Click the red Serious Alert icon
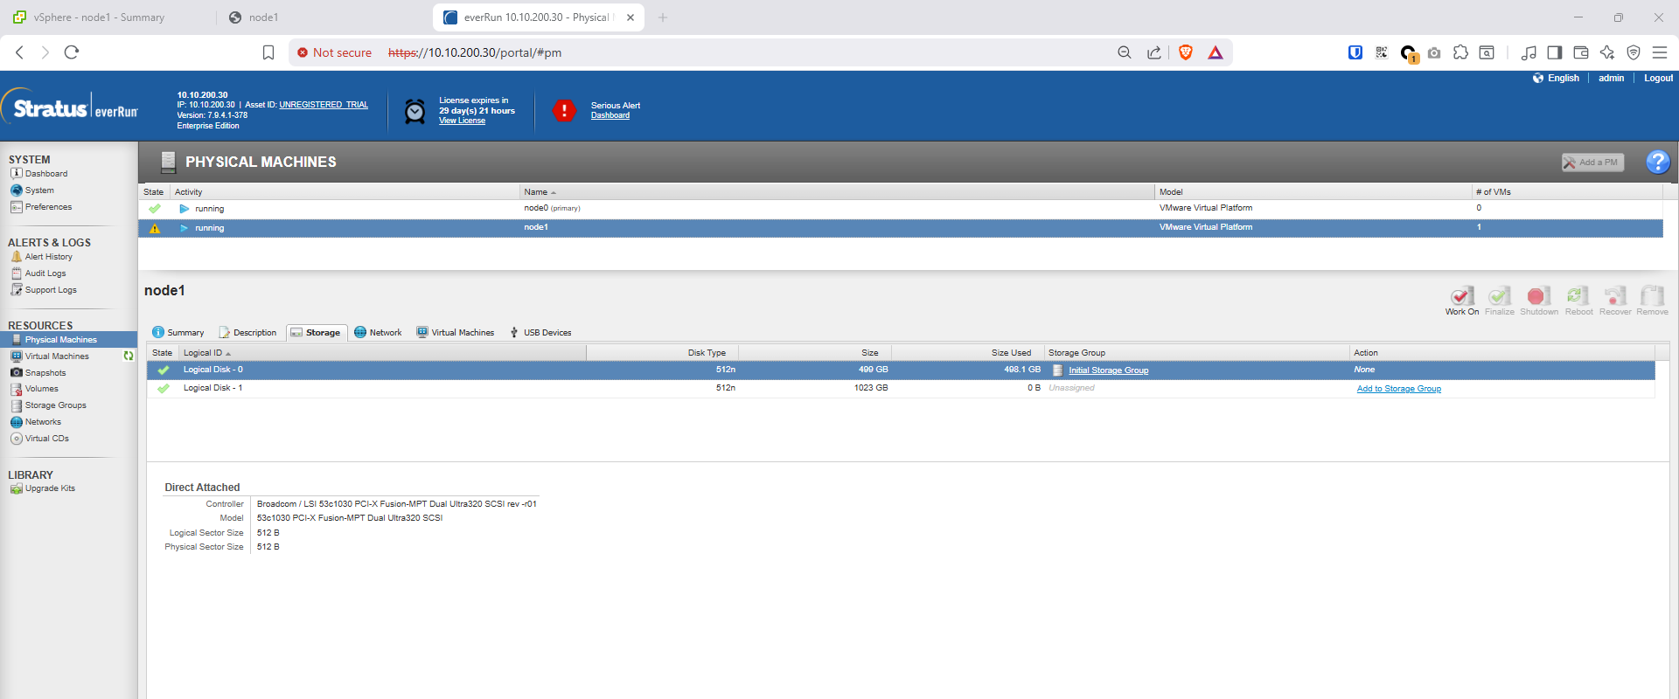 tap(564, 111)
